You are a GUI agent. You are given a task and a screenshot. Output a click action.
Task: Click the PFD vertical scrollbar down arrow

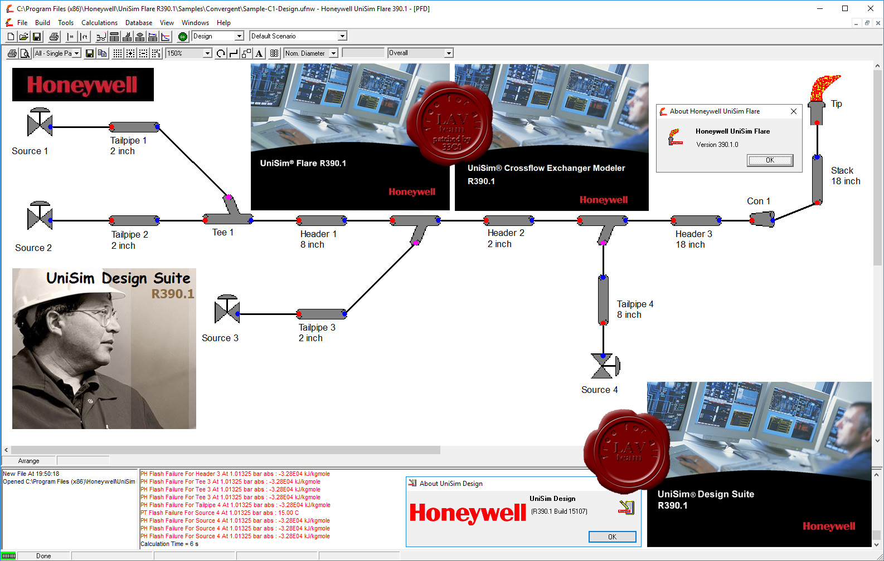pyautogui.click(x=878, y=440)
